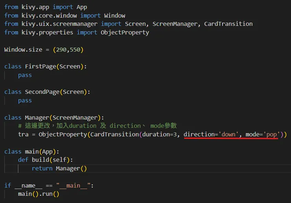This screenshot has height=203, width=291.
Task: Click 'kivy.uix.screenmanager' module name
Action: (59, 24)
